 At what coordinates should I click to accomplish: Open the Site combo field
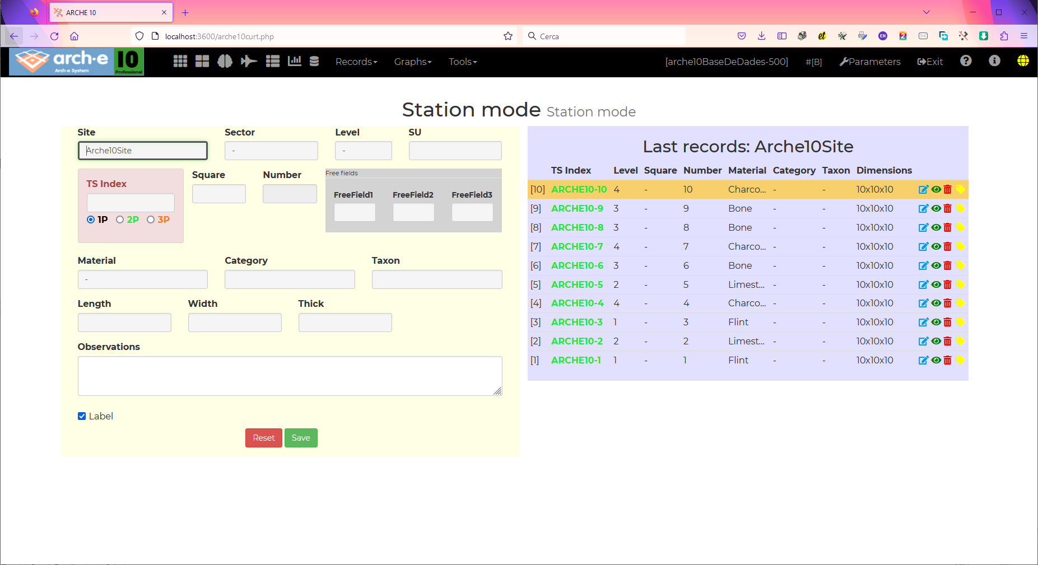(x=143, y=151)
